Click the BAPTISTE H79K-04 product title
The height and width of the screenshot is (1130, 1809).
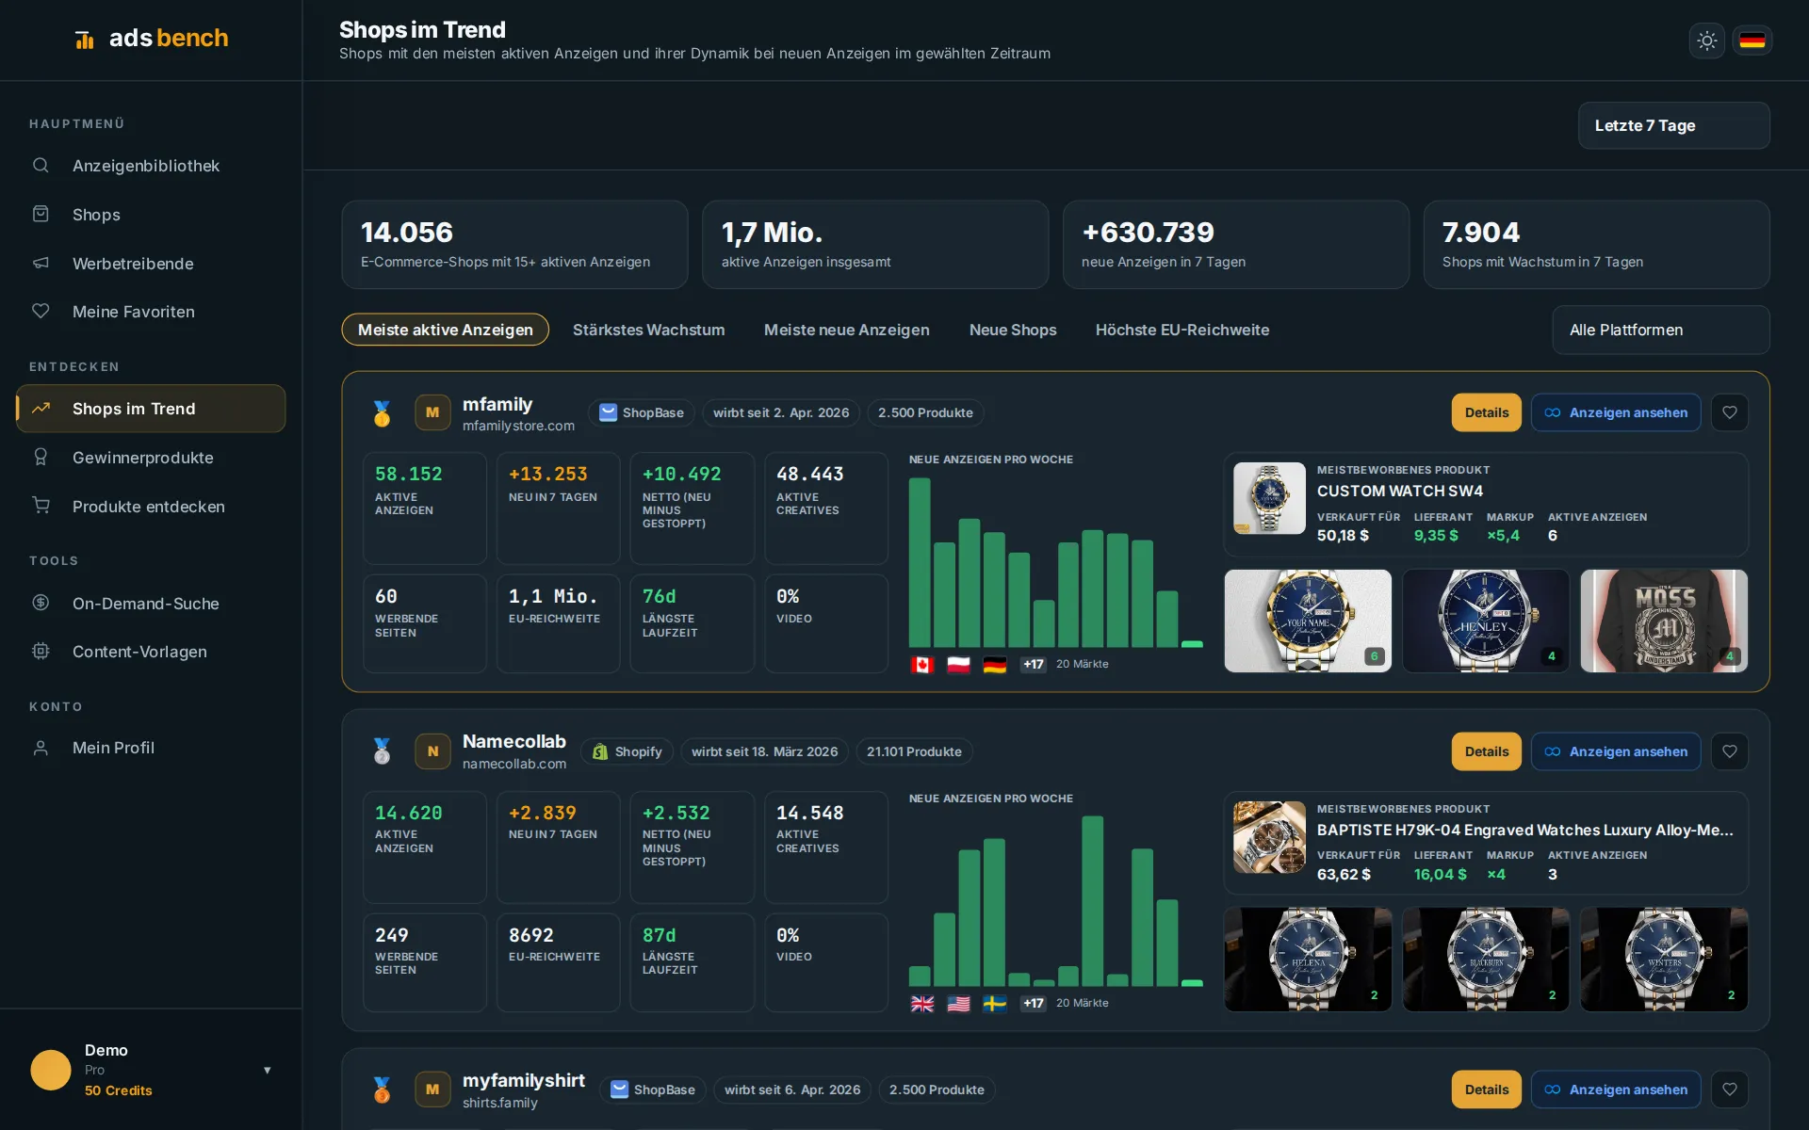pos(1524,830)
